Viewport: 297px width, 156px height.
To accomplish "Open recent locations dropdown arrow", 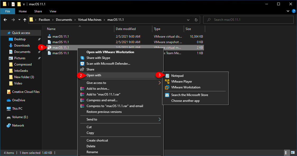I will point(19,20).
